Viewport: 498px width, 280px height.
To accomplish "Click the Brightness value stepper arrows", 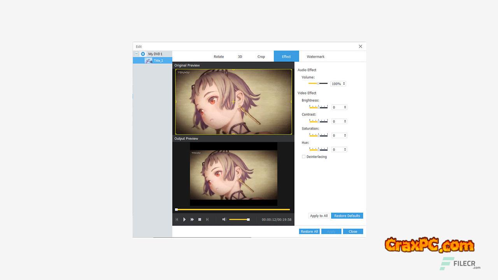I will point(345,107).
